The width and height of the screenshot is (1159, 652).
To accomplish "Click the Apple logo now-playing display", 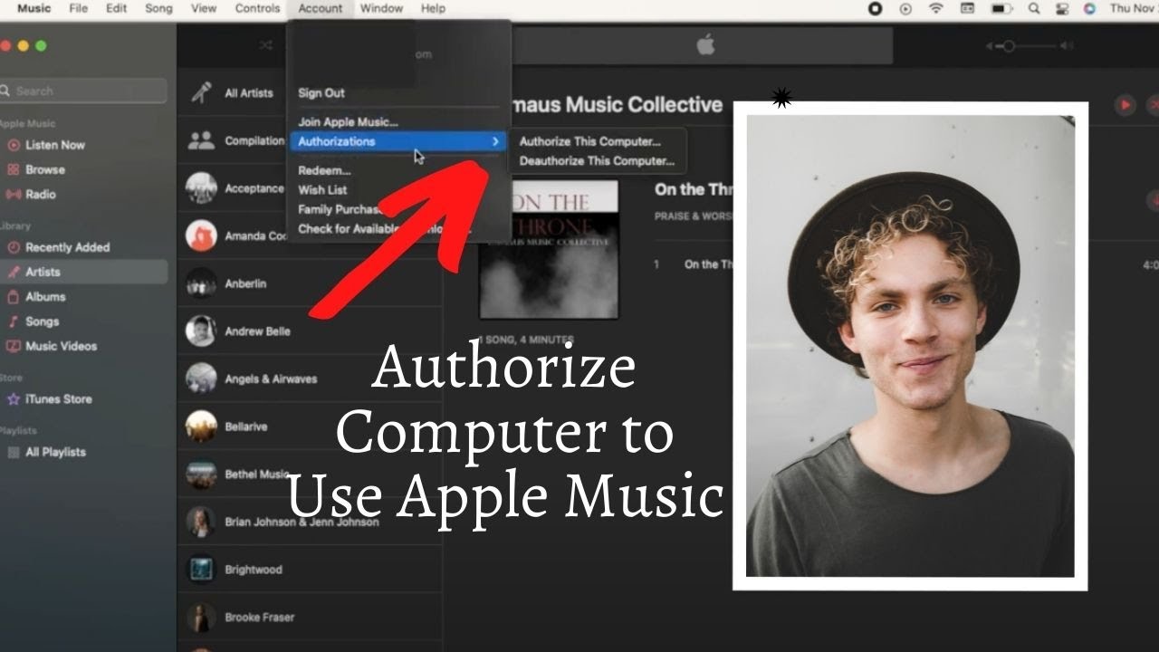I will tap(705, 45).
